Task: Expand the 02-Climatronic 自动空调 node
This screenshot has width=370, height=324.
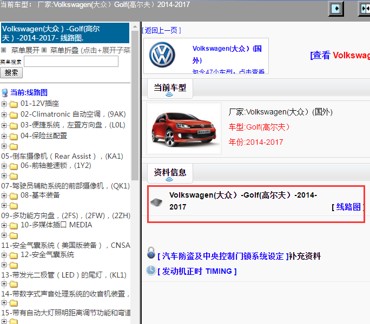Action: click(x=4, y=114)
